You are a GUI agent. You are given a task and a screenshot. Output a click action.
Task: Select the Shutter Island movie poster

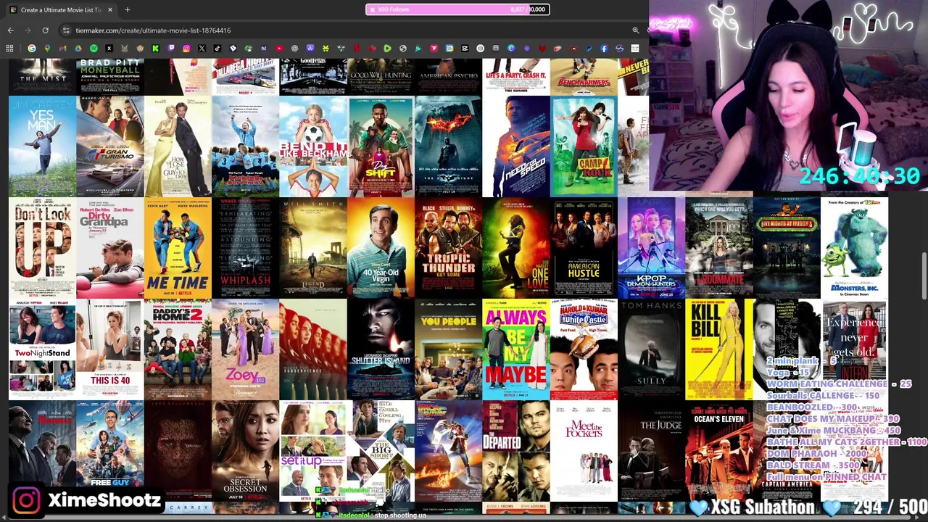click(x=381, y=349)
